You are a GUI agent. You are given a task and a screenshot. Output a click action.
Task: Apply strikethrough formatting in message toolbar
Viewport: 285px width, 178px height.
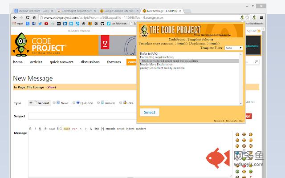coord(45,129)
